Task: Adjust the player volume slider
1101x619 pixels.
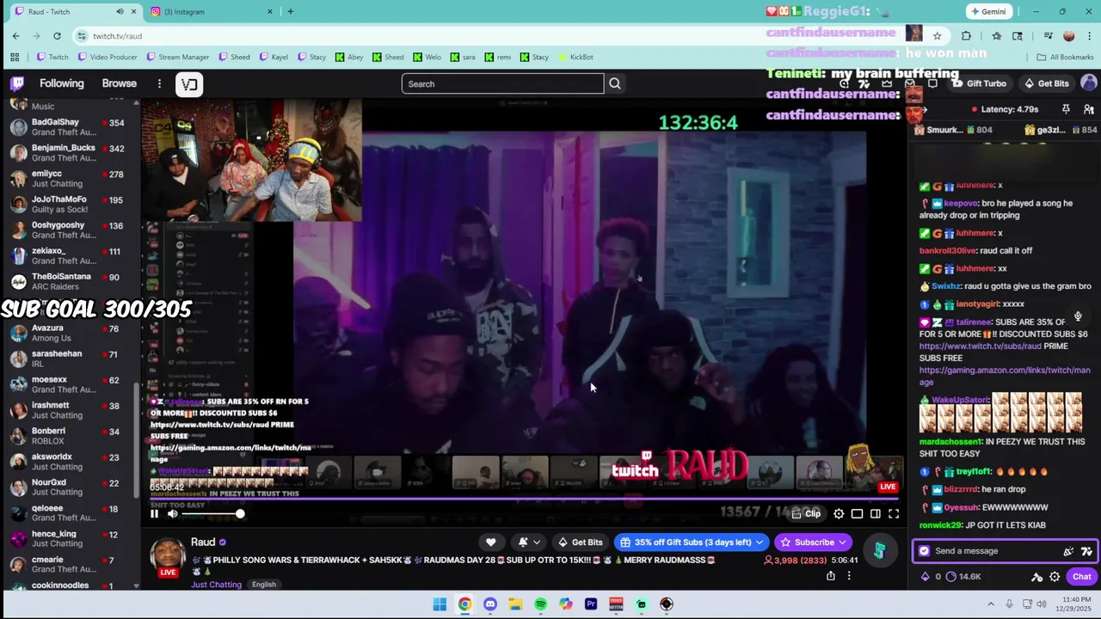Action: pos(212,514)
